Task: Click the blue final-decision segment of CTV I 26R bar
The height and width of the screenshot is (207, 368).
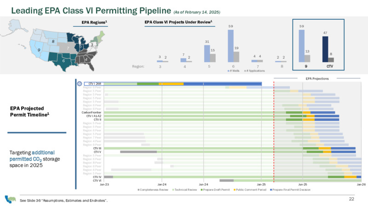Action: 223,84
